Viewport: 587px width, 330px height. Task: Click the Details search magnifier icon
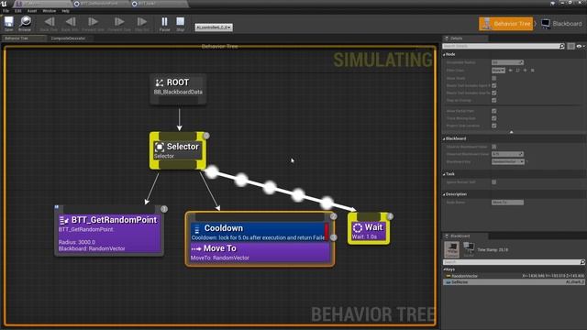click(562, 46)
